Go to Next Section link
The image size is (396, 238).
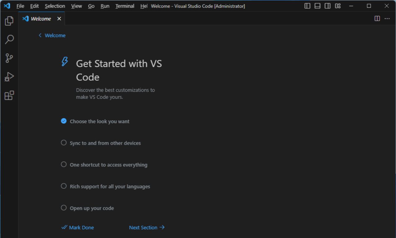click(147, 227)
